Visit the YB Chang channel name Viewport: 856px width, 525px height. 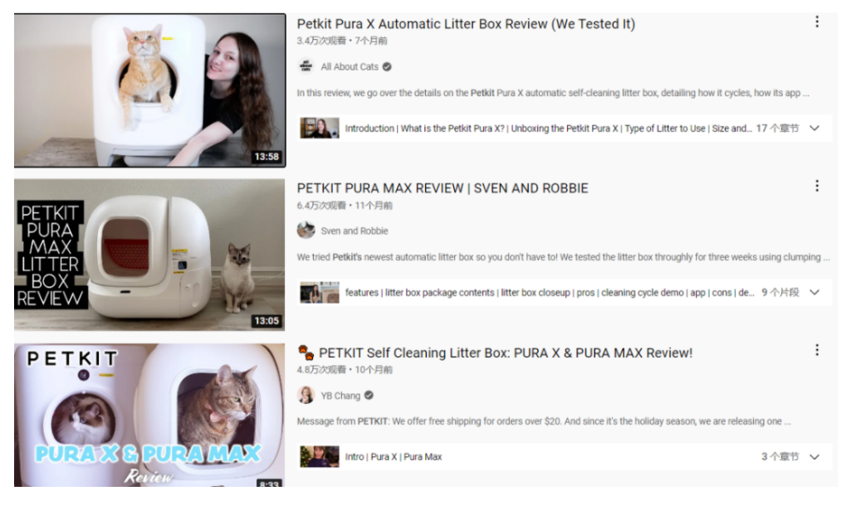coord(340,396)
